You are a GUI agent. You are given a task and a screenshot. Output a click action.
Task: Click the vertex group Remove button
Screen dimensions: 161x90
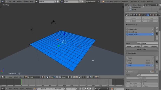point(137,46)
